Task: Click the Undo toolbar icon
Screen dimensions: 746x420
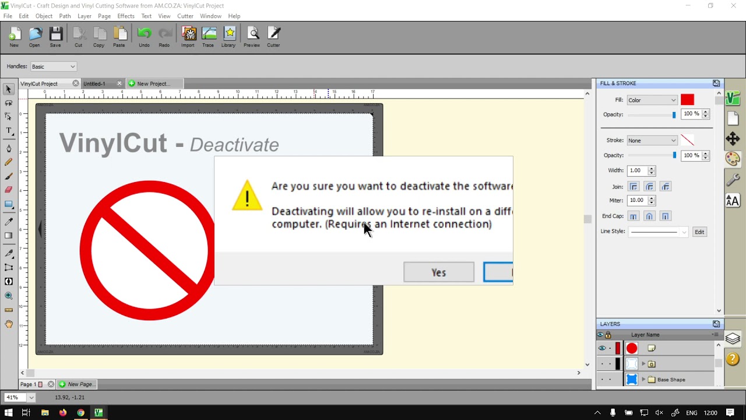Action: coord(144,37)
